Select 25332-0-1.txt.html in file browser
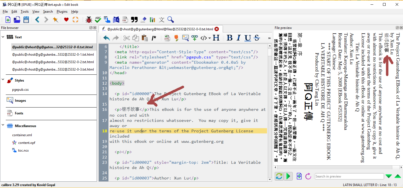Viewport: 403px width, 188px height. [53, 55]
